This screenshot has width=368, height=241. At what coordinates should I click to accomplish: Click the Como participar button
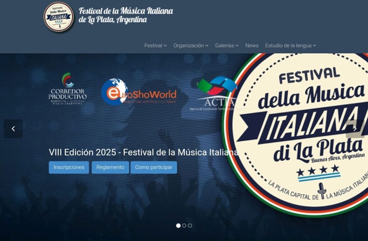[154, 167]
